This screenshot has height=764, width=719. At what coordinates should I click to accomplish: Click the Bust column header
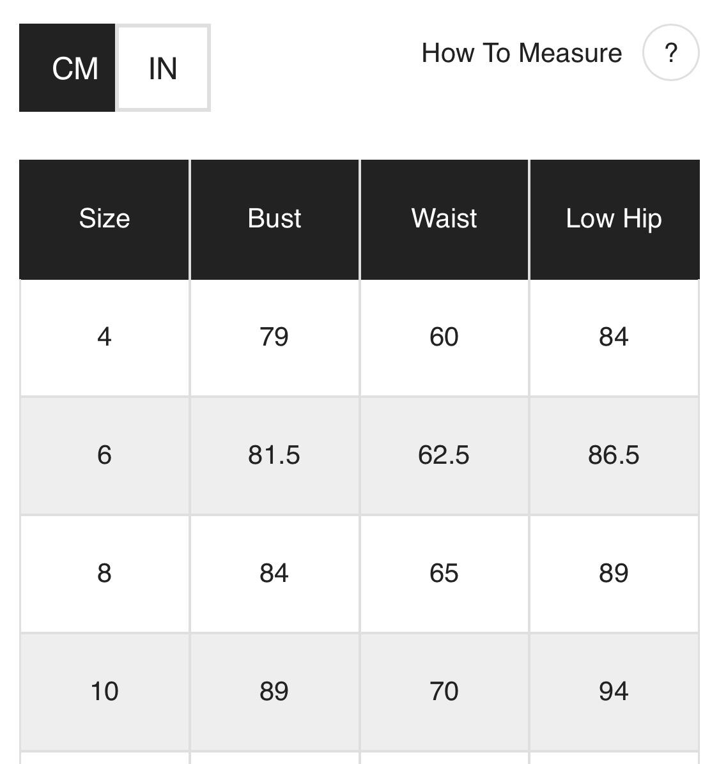(274, 219)
